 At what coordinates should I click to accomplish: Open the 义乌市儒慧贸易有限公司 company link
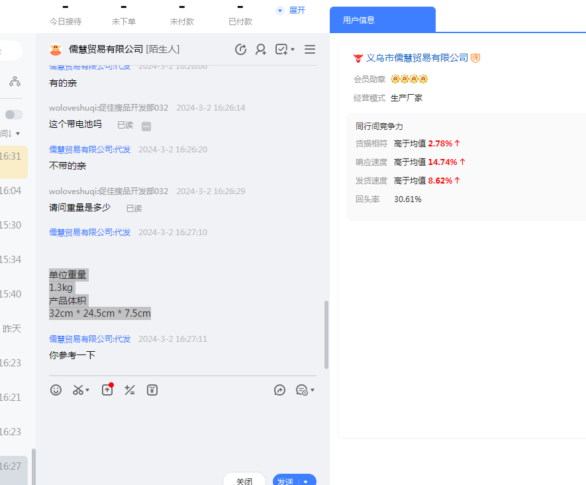tap(417, 58)
